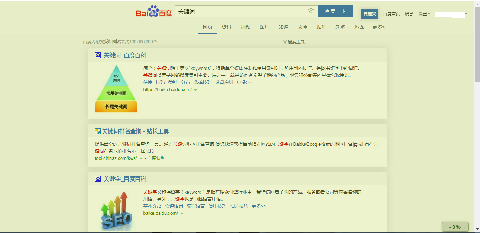Screen dimensions: 480x233
Task: Click the 百度首页 link
Action: pyautogui.click(x=391, y=14)
